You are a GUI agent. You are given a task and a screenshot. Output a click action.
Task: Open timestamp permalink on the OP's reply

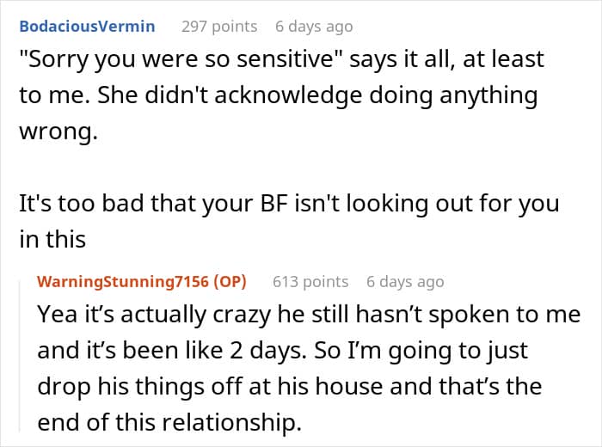(405, 282)
